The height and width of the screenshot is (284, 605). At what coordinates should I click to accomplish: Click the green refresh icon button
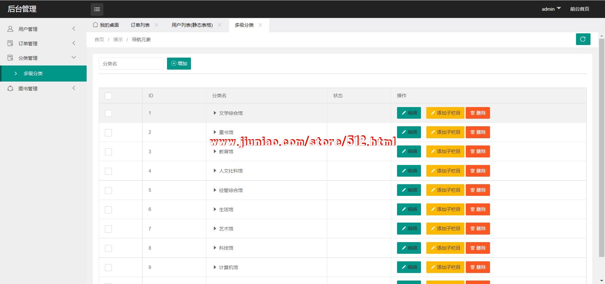click(583, 39)
